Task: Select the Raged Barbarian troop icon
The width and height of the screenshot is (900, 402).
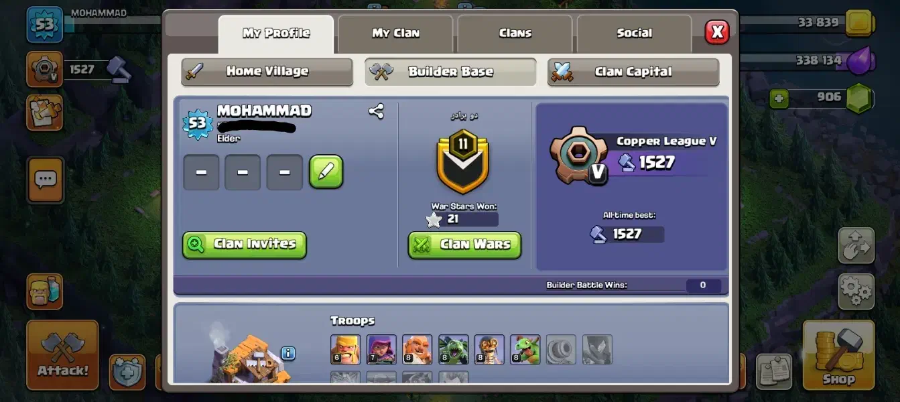Action: click(x=345, y=349)
